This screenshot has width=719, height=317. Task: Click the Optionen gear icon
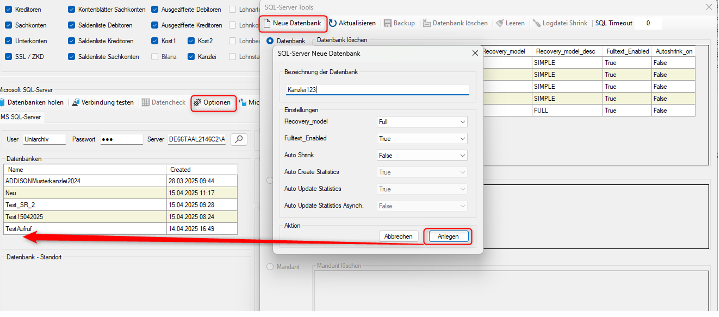coord(197,103)
